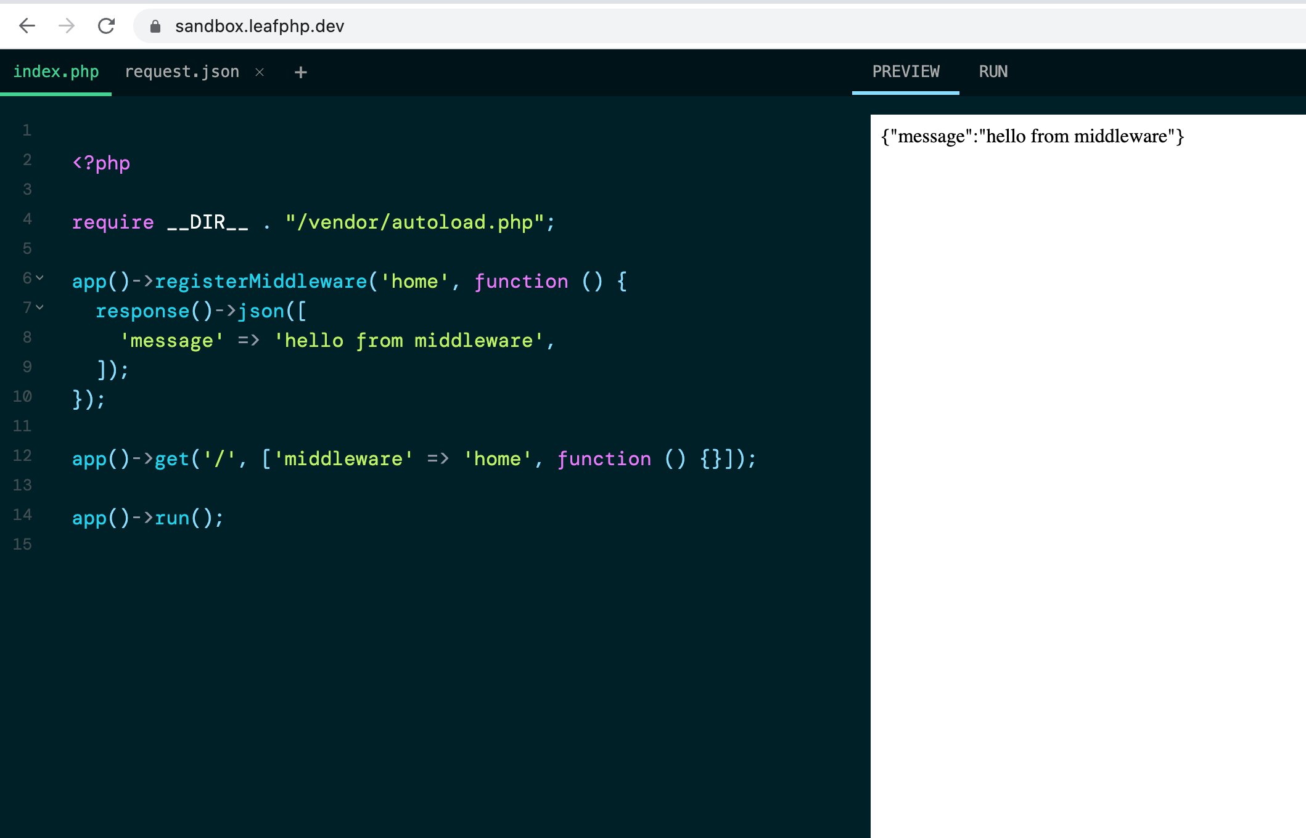Click the browser back arrow

pos(26,26)
